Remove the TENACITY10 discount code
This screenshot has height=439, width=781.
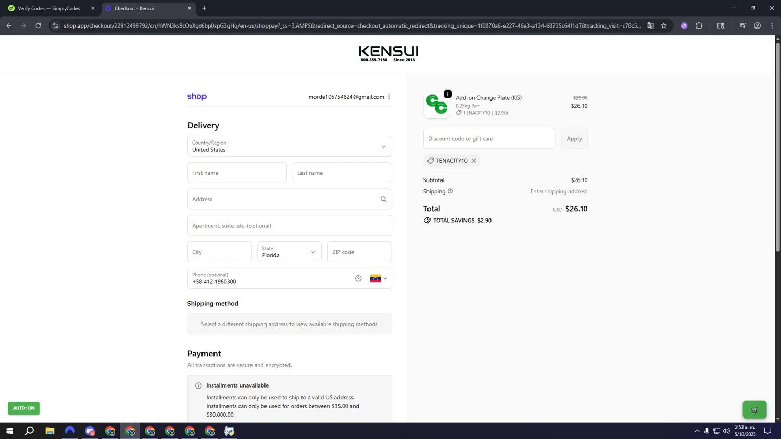coord(474,161)
